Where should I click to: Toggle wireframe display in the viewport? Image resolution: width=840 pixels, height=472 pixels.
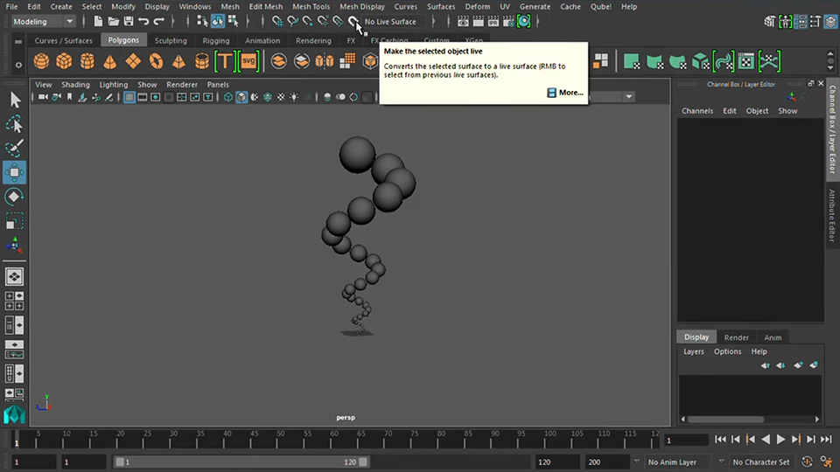(228, 97)
